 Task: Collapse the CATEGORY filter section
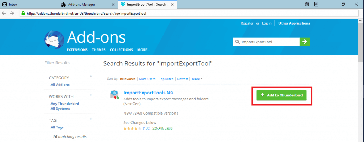coord(91,76)
